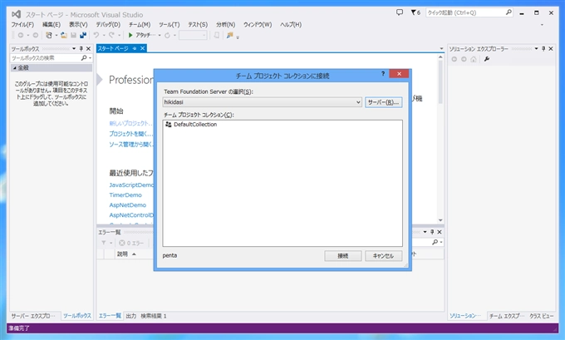Open the TimerDemo recent project link
The height and width of the screenshot is (340, 565).
125,195
